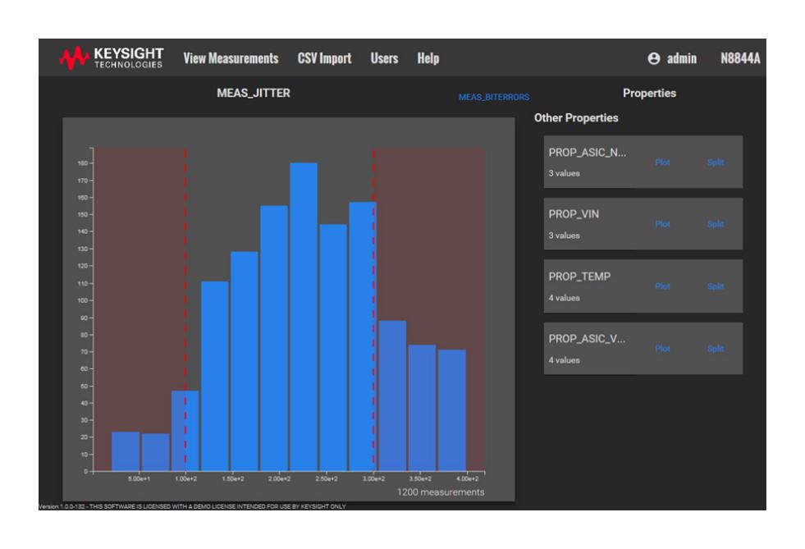Screen dimensions: 805x549
Task: Split by the PROP_ASIC_N... property
Action: click(x=716, y=162)
